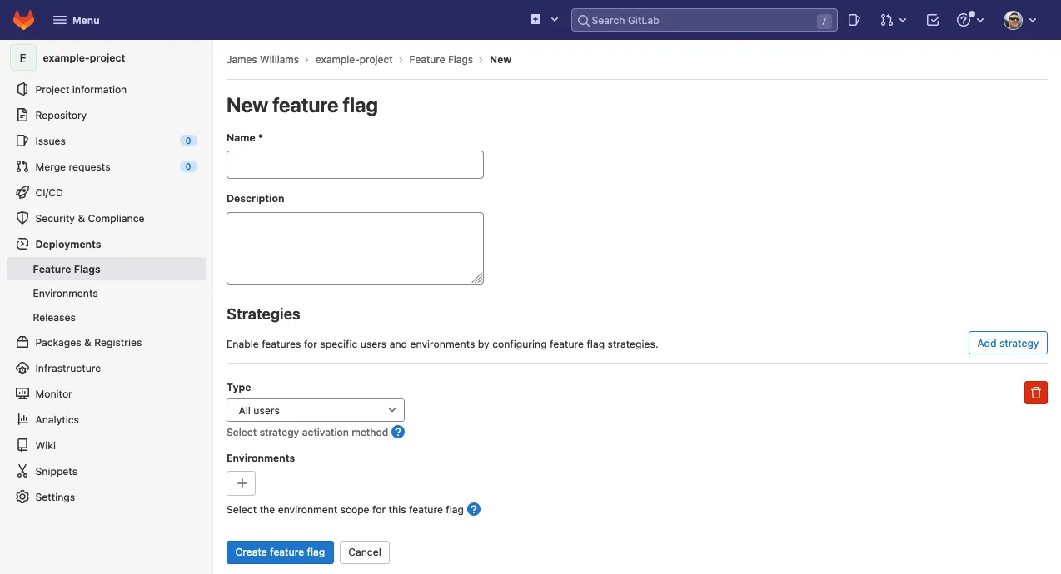Expand the Help question mark dropdown
Image resolution: width=1061 pixels, height=574 pixels.
click(970, 20)
